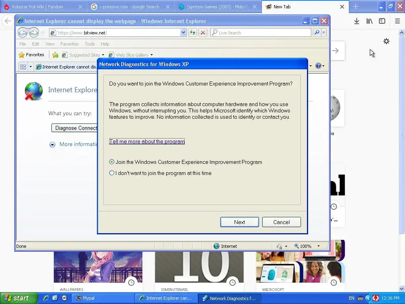Toggle the Sidebar icon in Mypal toolbar

[382, 21]
